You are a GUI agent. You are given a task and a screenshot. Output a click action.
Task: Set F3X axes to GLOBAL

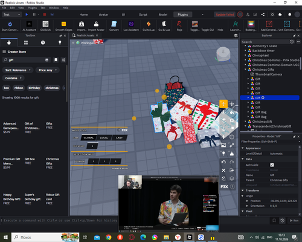(89, 138)
